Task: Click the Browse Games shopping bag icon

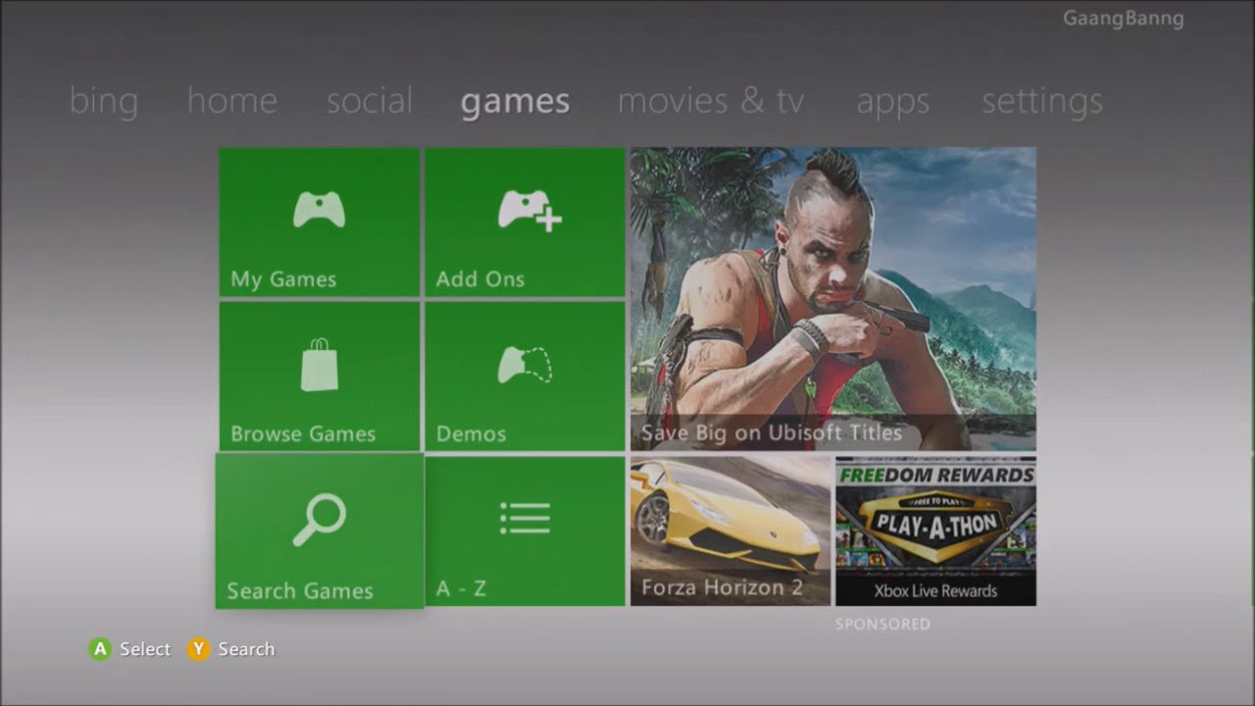Action: [x=320, y=365]
